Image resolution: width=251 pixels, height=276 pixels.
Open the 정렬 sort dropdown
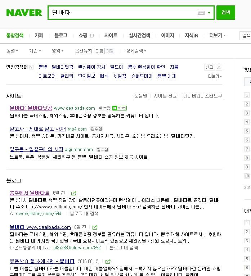point(12,51)
